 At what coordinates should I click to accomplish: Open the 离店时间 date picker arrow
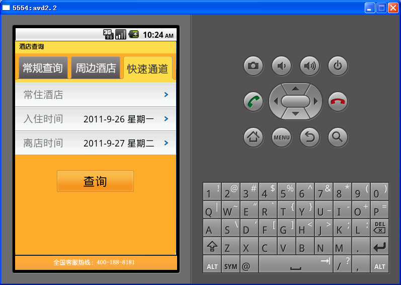[166, 143]
